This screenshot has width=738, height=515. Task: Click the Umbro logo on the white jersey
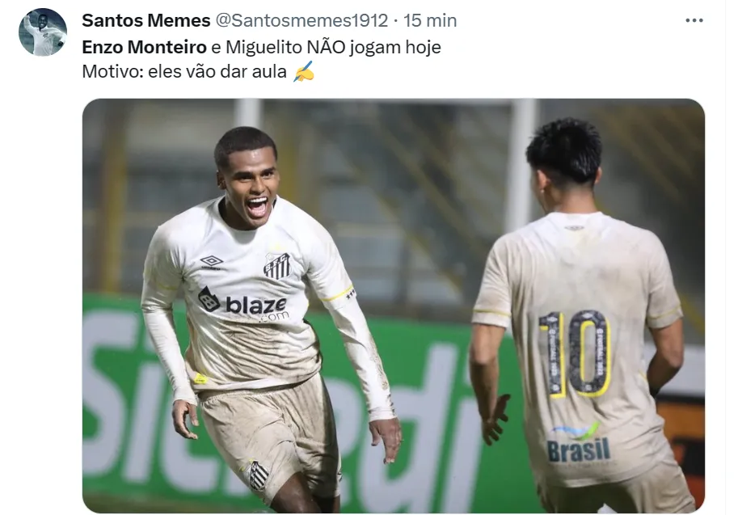pos(211,262)
